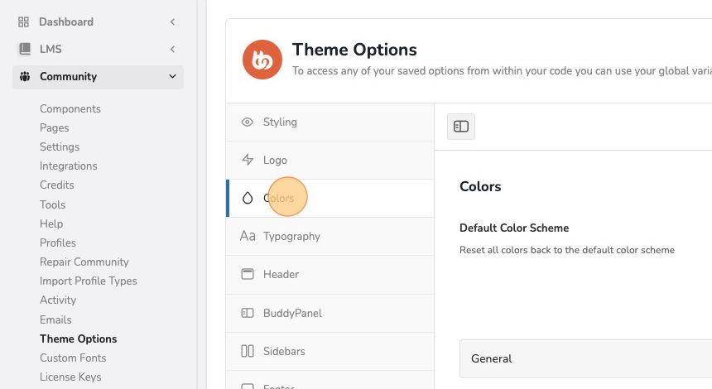Open Repair Community link
This screenshot has height=389, width=712.
[x=84, y=262]
